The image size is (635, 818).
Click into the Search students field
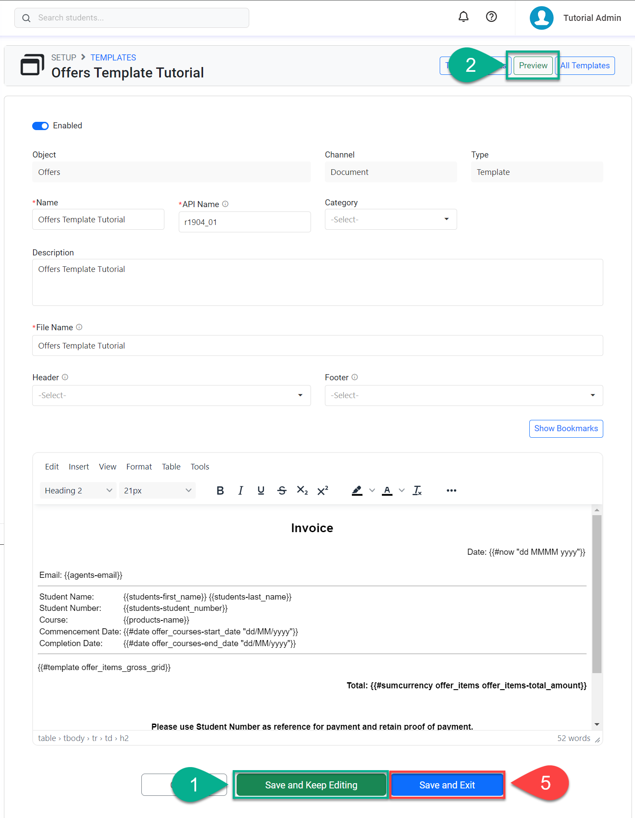(139, 18)
